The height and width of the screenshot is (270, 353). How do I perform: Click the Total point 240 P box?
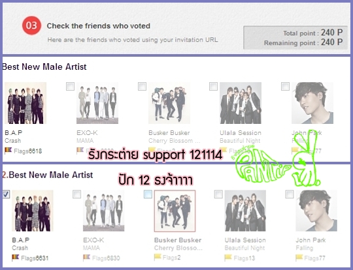point(295,38)
